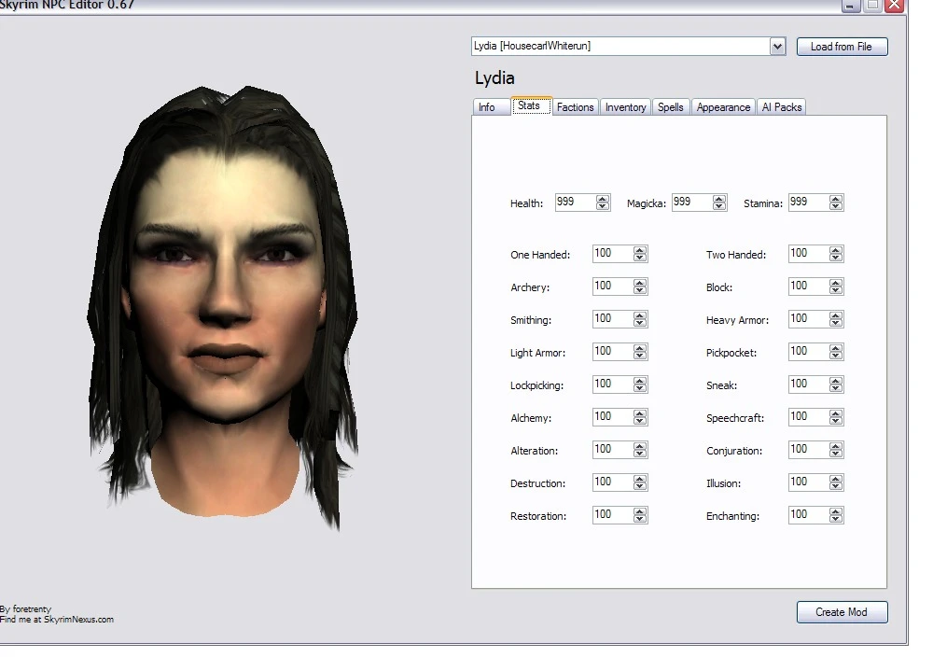Viewport: 933px width, 657px height.
Task: Click the Illusion value field
Action: coord(809,482)
